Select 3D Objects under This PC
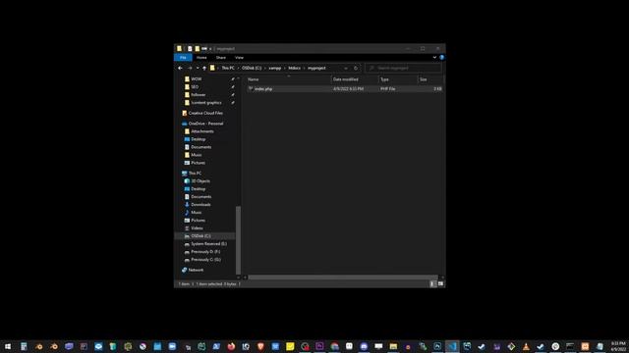The width and height of the screenshot is (629, 353). [x=200, y=180]
